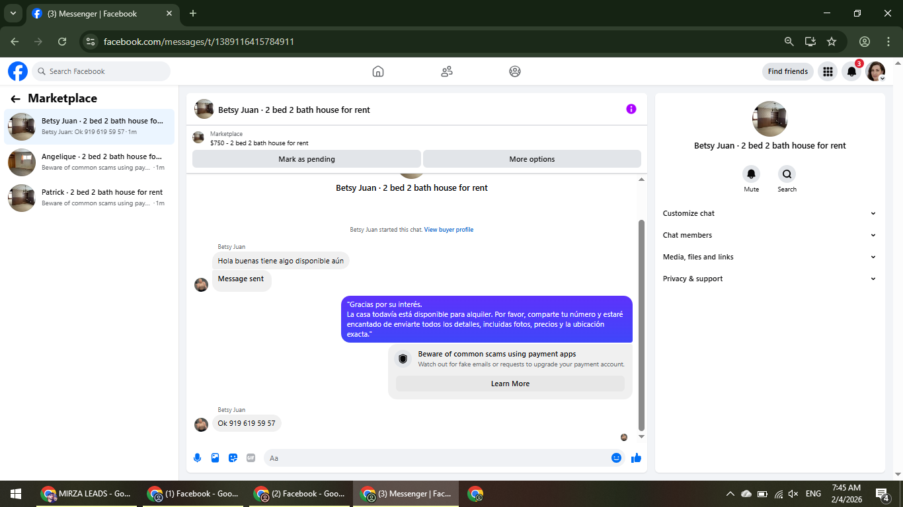Image resolution: width=903 pixels, height=507 pixels.
Task: Choose a sticker in composer
Action: [x=233, y=457]
